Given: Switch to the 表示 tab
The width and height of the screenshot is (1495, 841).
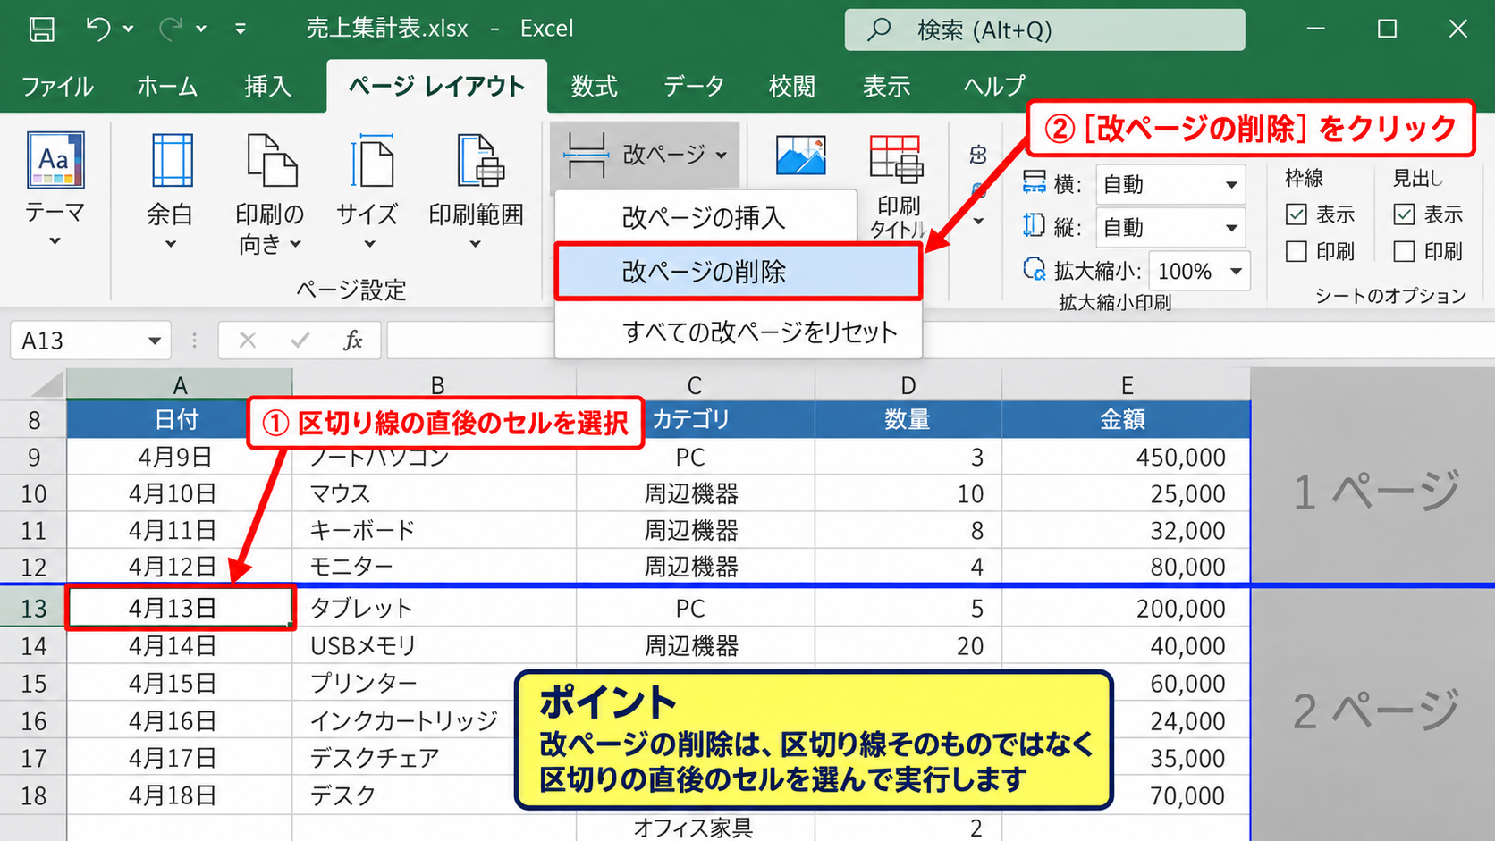Looking at the screenshot, I should point(886,87).
